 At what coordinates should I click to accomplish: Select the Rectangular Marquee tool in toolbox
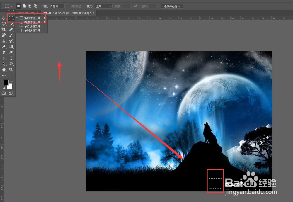11,18
